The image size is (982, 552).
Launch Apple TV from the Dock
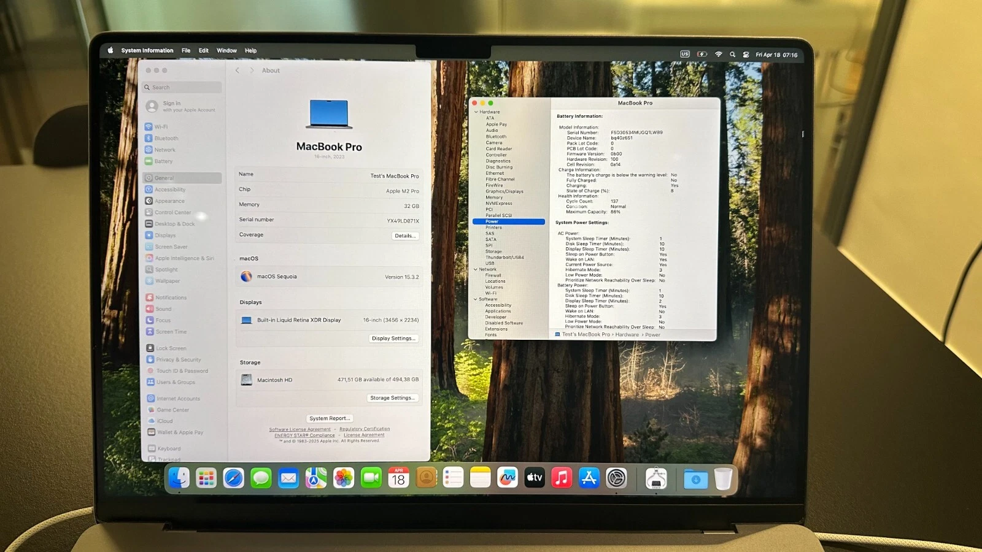(535, 478)
